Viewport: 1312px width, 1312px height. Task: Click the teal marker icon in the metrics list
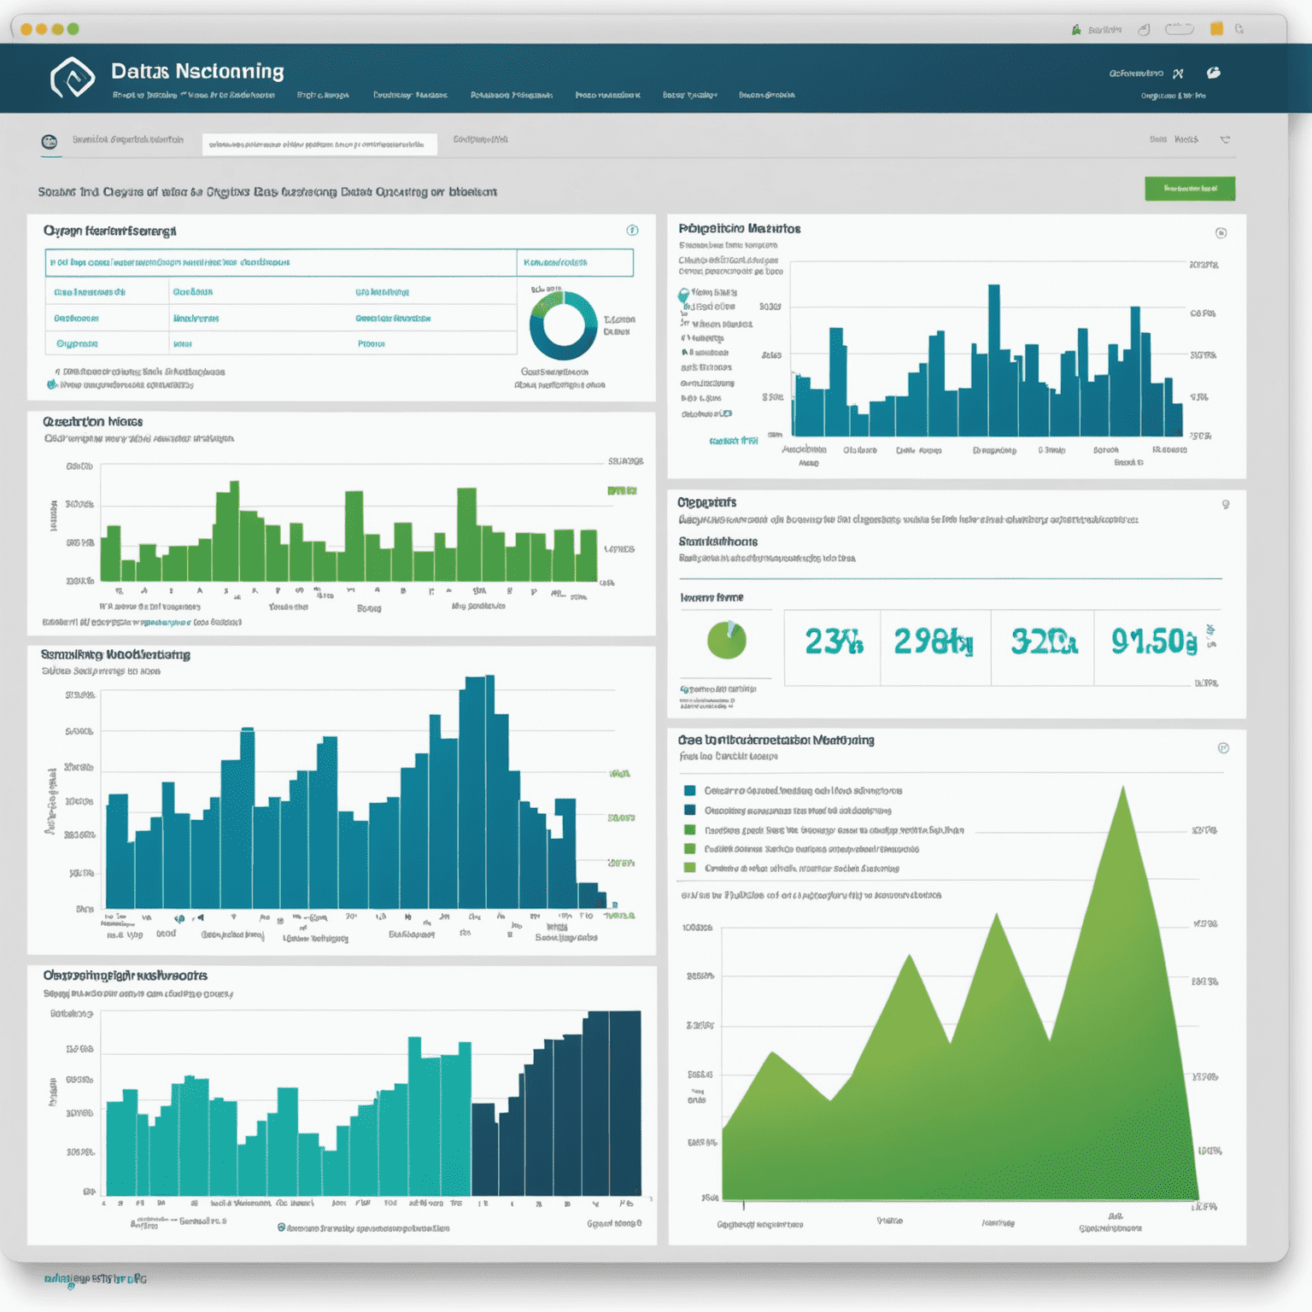point(683,296)
